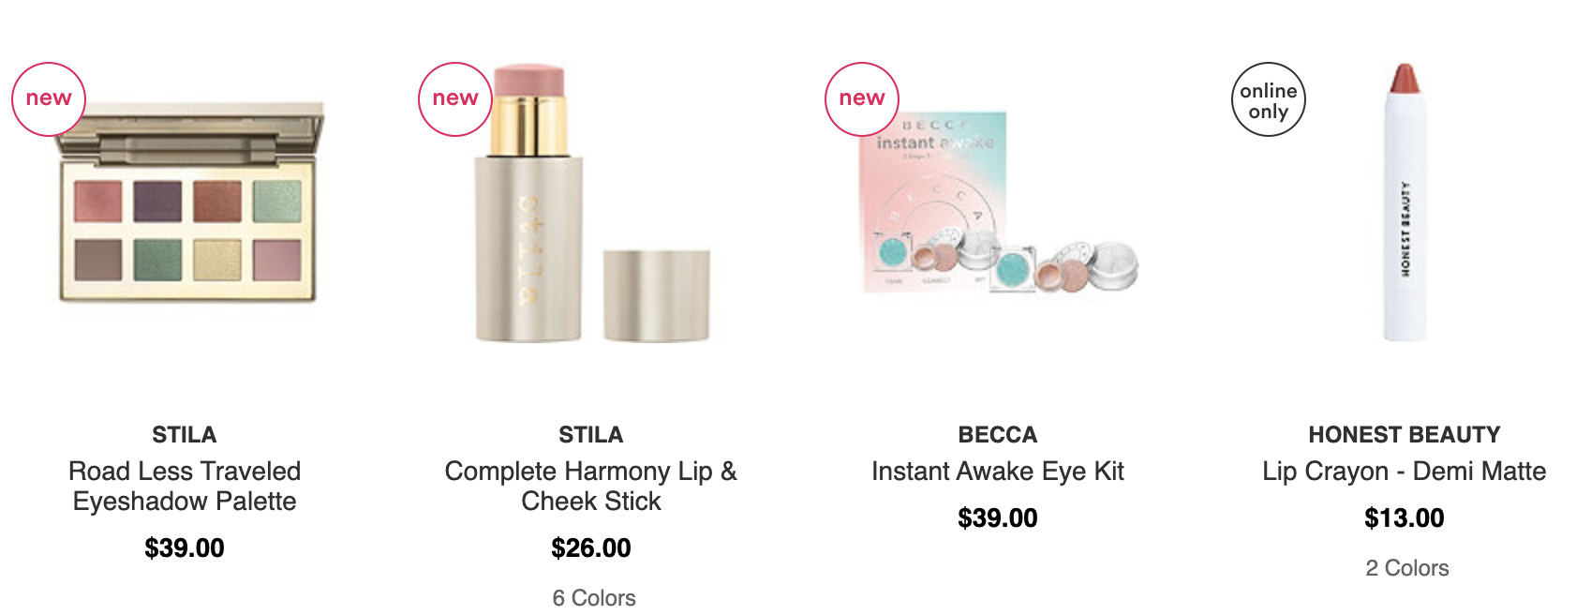The image size is (1576, 615).
Task: Click the 'new' badge on Becca eye kit
Action: (862, 99)
